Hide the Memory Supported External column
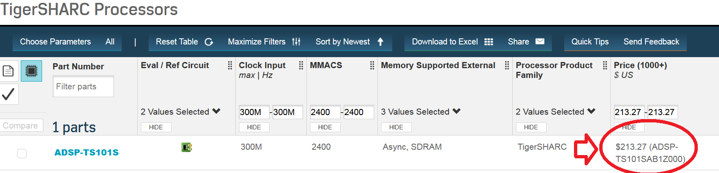Screen dimensions: 719x173 tap(396, 127)
